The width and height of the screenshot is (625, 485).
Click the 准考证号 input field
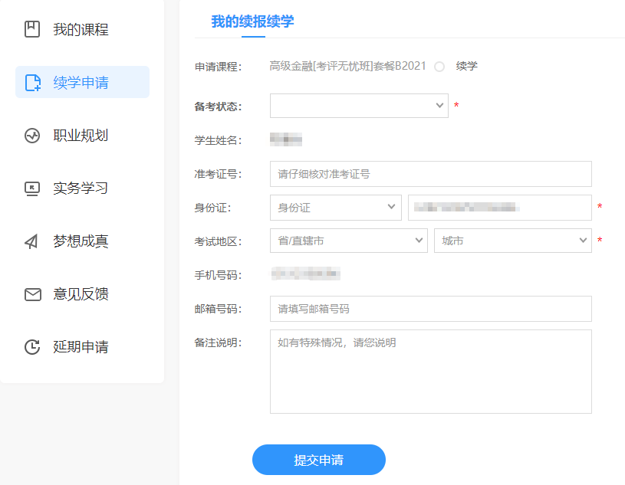tap(430, 174)
